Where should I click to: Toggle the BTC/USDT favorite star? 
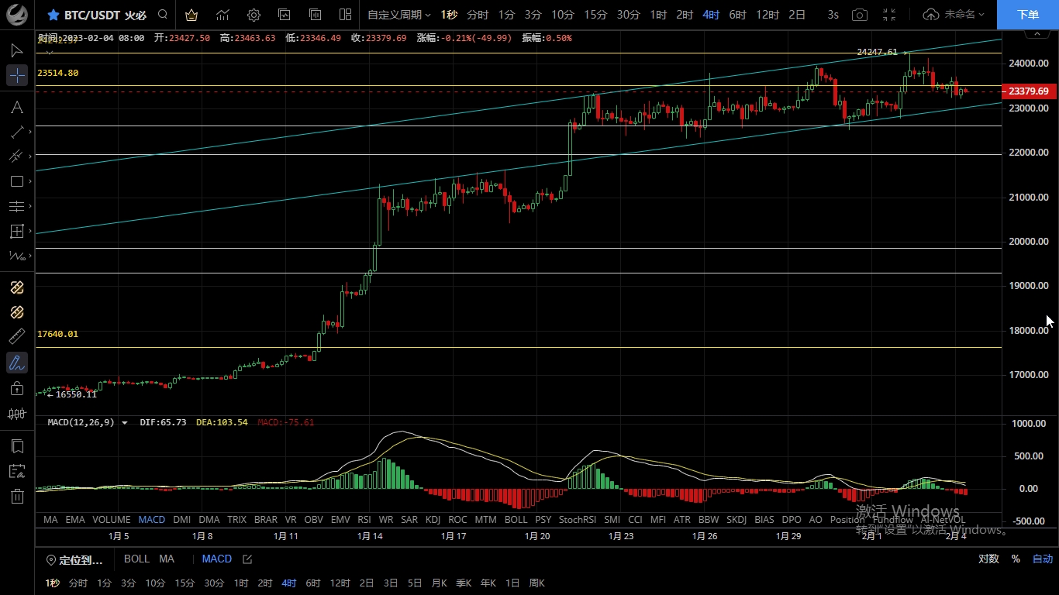pyautogui.click(x=53, y=15)
